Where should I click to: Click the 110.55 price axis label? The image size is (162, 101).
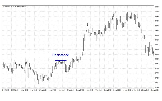pyautogui.click(x=157, y=7)
